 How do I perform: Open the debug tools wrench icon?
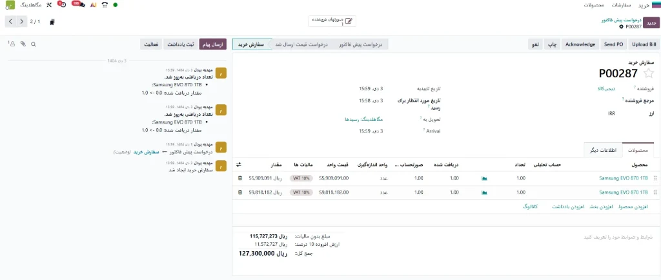tap(48, 5)
